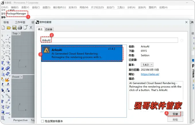Open the 变动(T) menu
195x125 pixels.
click(x=111, y=7)
